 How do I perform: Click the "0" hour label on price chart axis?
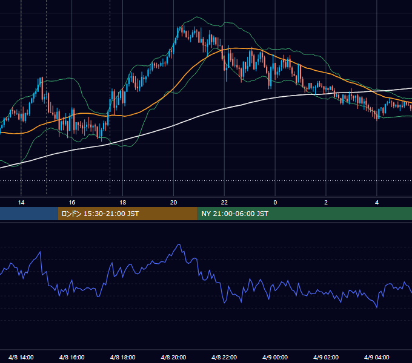click(x=275, y=203)
